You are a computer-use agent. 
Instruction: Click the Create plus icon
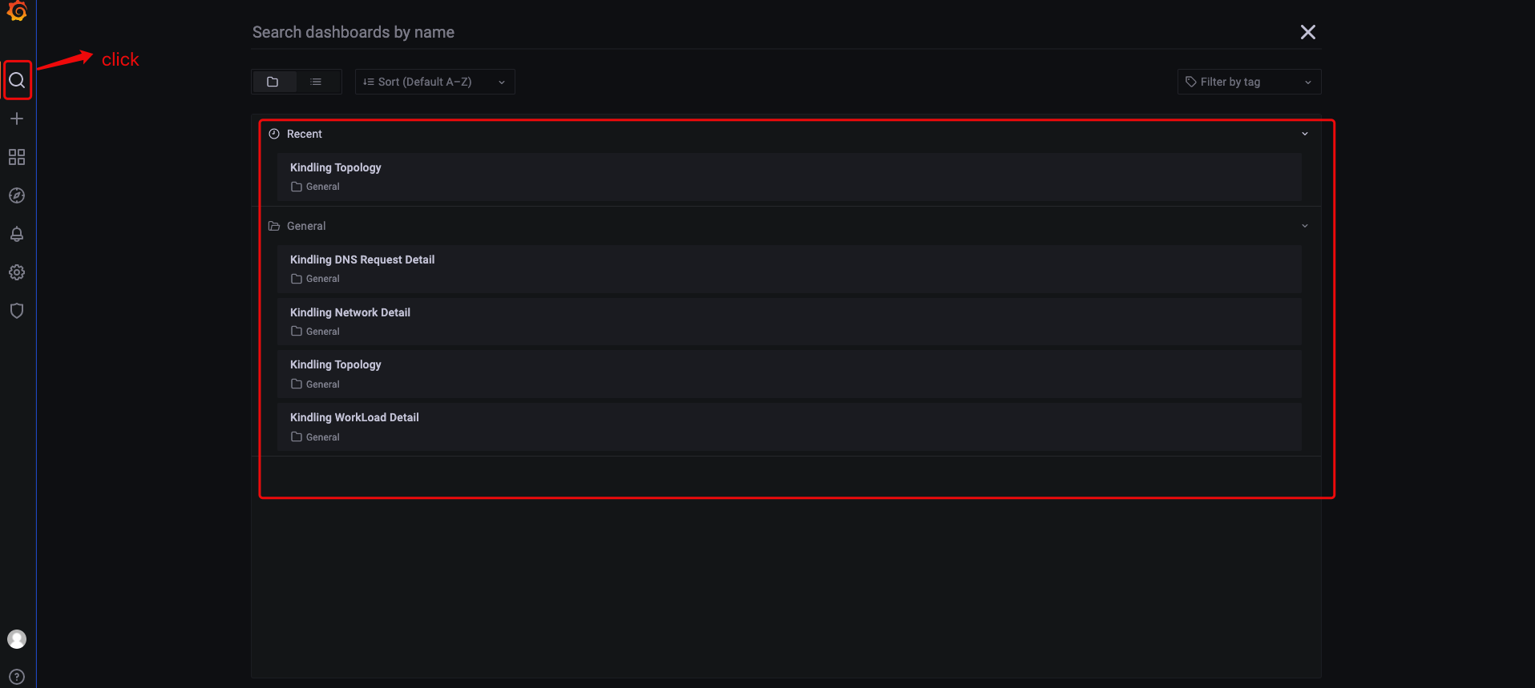(x=17, y=119)
